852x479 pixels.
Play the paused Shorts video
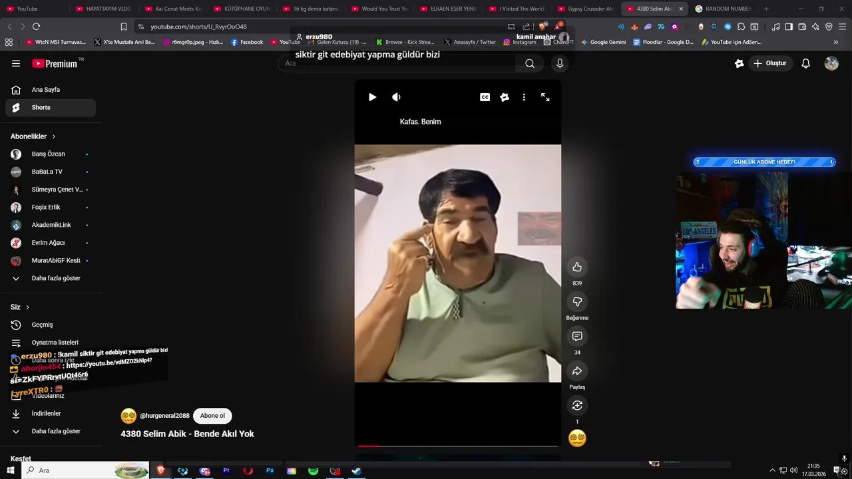(372, 97)
